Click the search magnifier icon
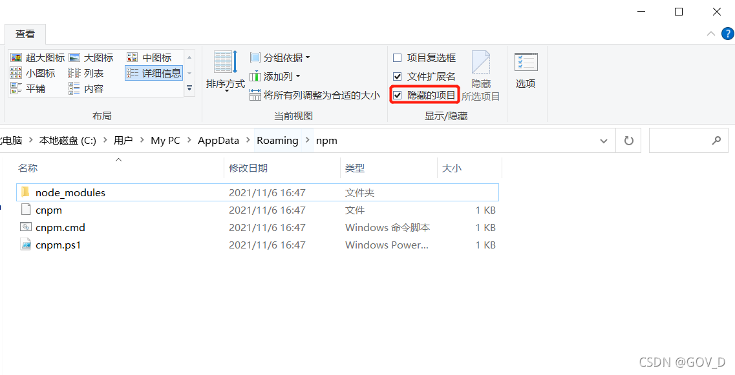Image resolution: width=735 pixels, height=375 pixels. [x=716, y=141]
